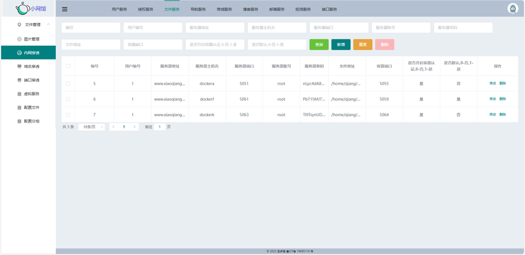Click 修改 for the dockera row
This screenshot has width=525, height=255.
493,84
